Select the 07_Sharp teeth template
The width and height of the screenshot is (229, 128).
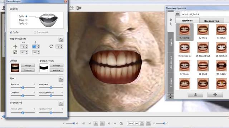(185, 68)
